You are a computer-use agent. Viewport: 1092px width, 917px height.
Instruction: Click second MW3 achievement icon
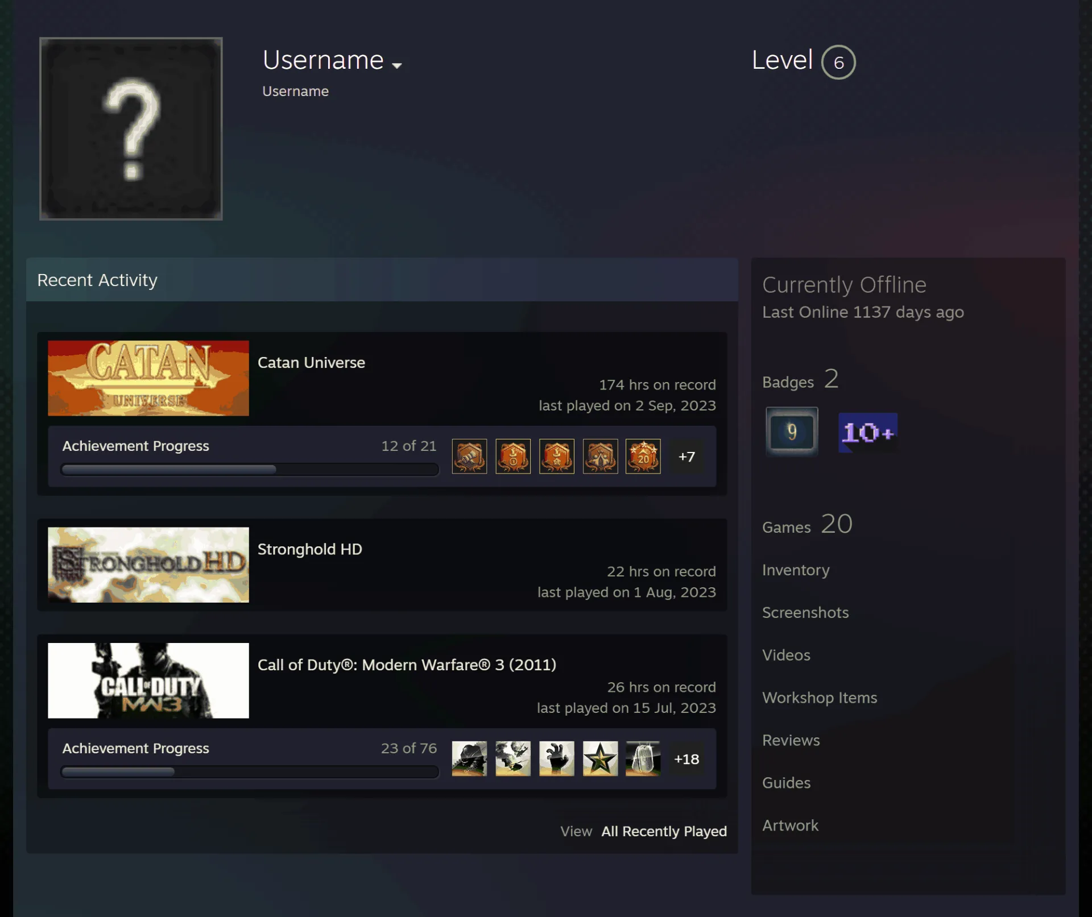point(513,758)
